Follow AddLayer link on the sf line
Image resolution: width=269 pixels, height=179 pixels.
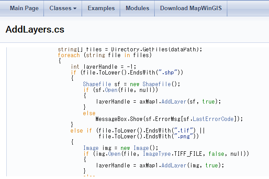(x=174, y=102)
